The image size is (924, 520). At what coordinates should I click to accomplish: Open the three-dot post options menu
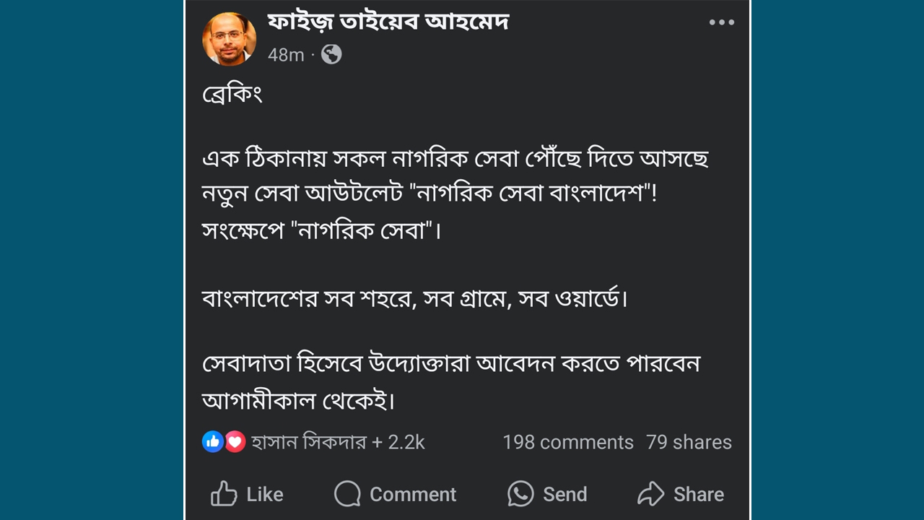pos(721,22)
